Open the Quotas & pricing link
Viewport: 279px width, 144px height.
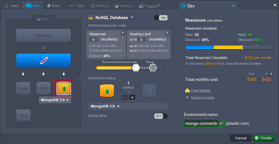click(x=202, y=98)
